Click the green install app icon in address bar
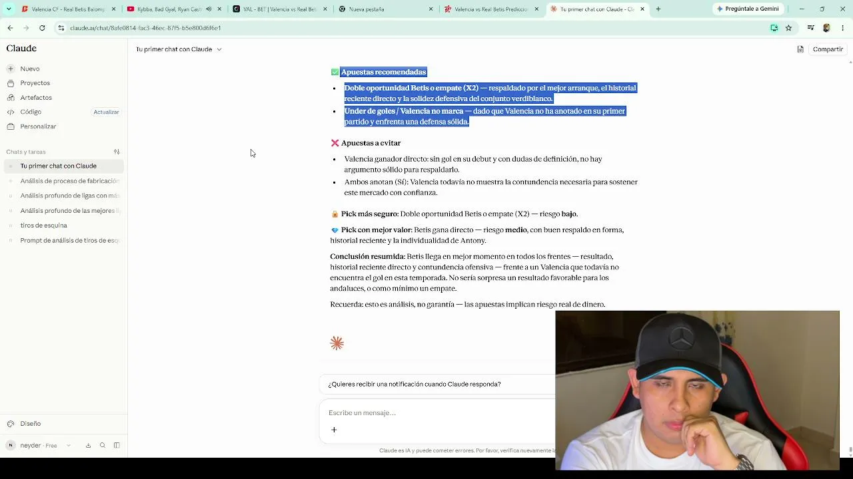The width and height of the screenshot is (853, 479). (774, 28)
